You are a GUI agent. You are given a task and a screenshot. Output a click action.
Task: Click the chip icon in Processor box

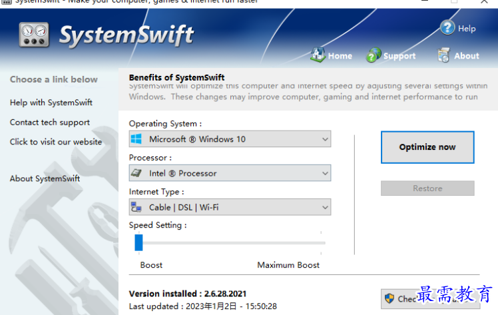[x=136, y=173]
